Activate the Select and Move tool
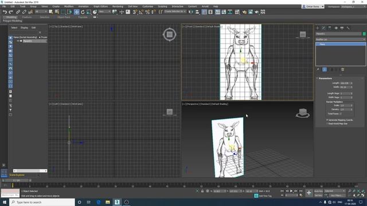367x206 pixels. 76,12
